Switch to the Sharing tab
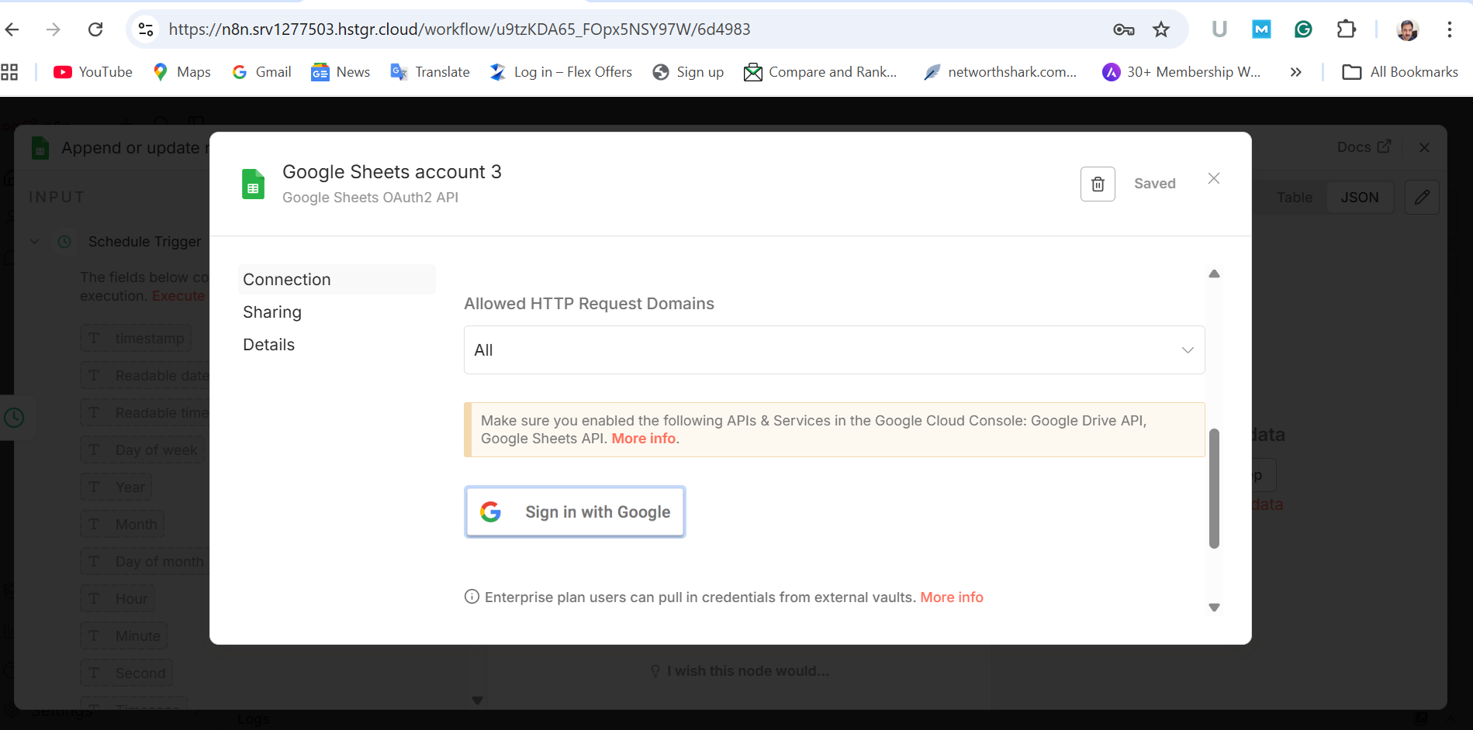This screenshot has height=730, width=1473. point(272,312)
